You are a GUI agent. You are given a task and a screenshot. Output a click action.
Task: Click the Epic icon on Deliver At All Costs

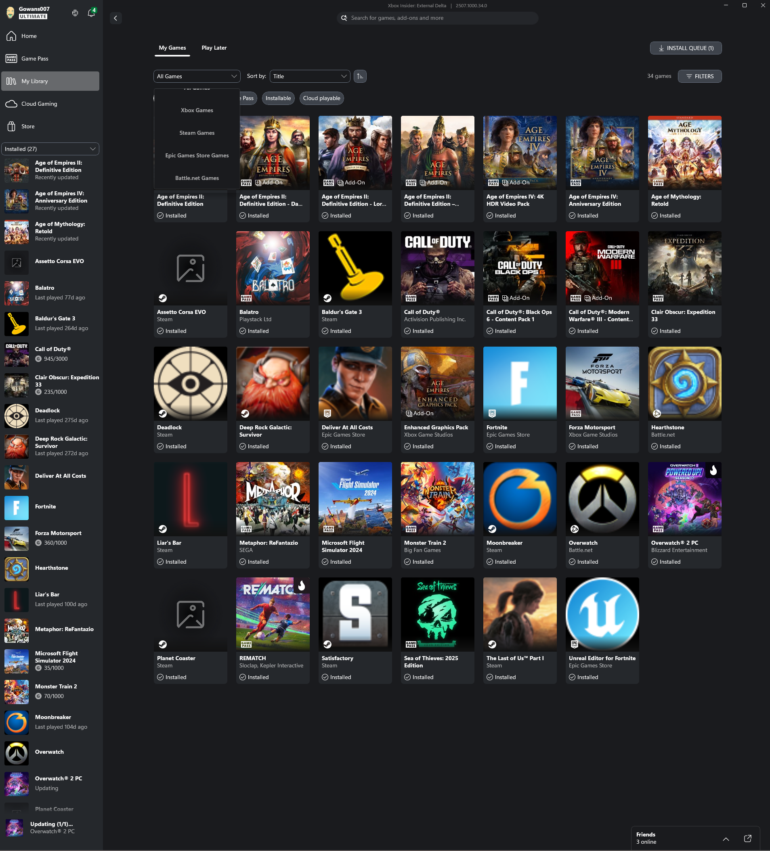click(327, 413)
